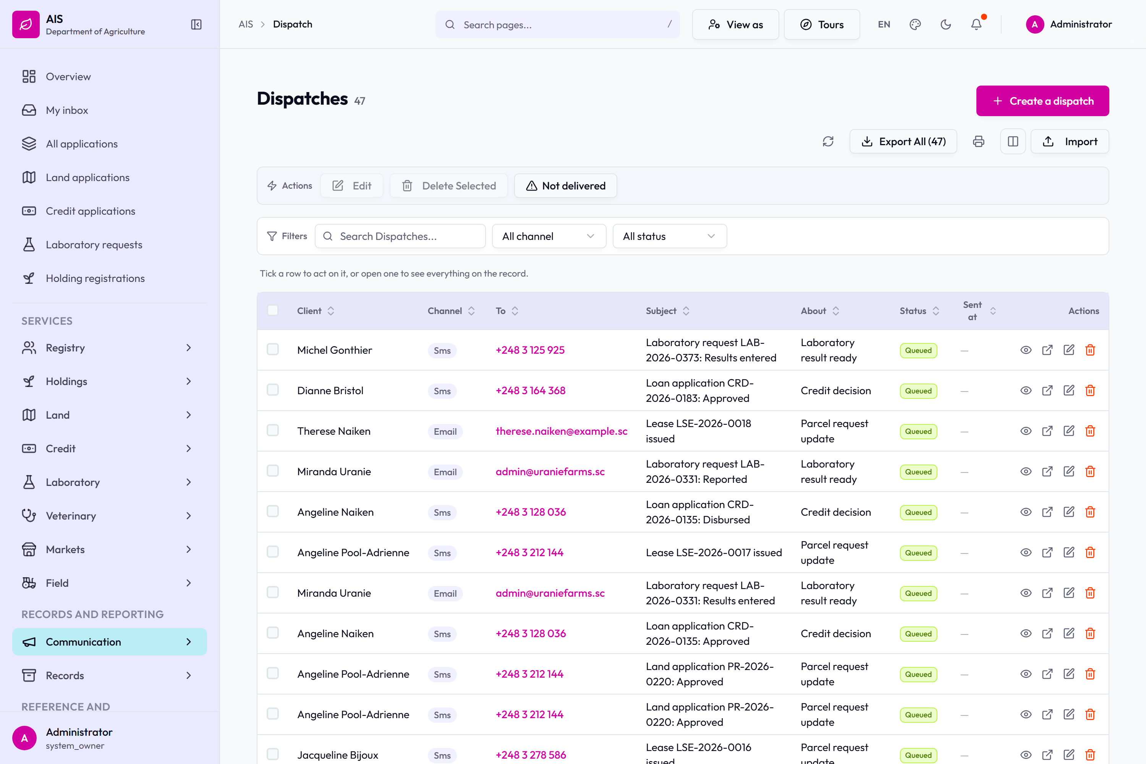Expand the Markets sidebar section

tap(109, 549)
